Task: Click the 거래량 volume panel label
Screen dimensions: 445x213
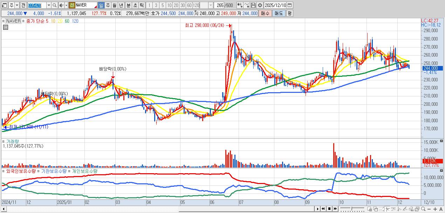Action: tap(12, 141)
